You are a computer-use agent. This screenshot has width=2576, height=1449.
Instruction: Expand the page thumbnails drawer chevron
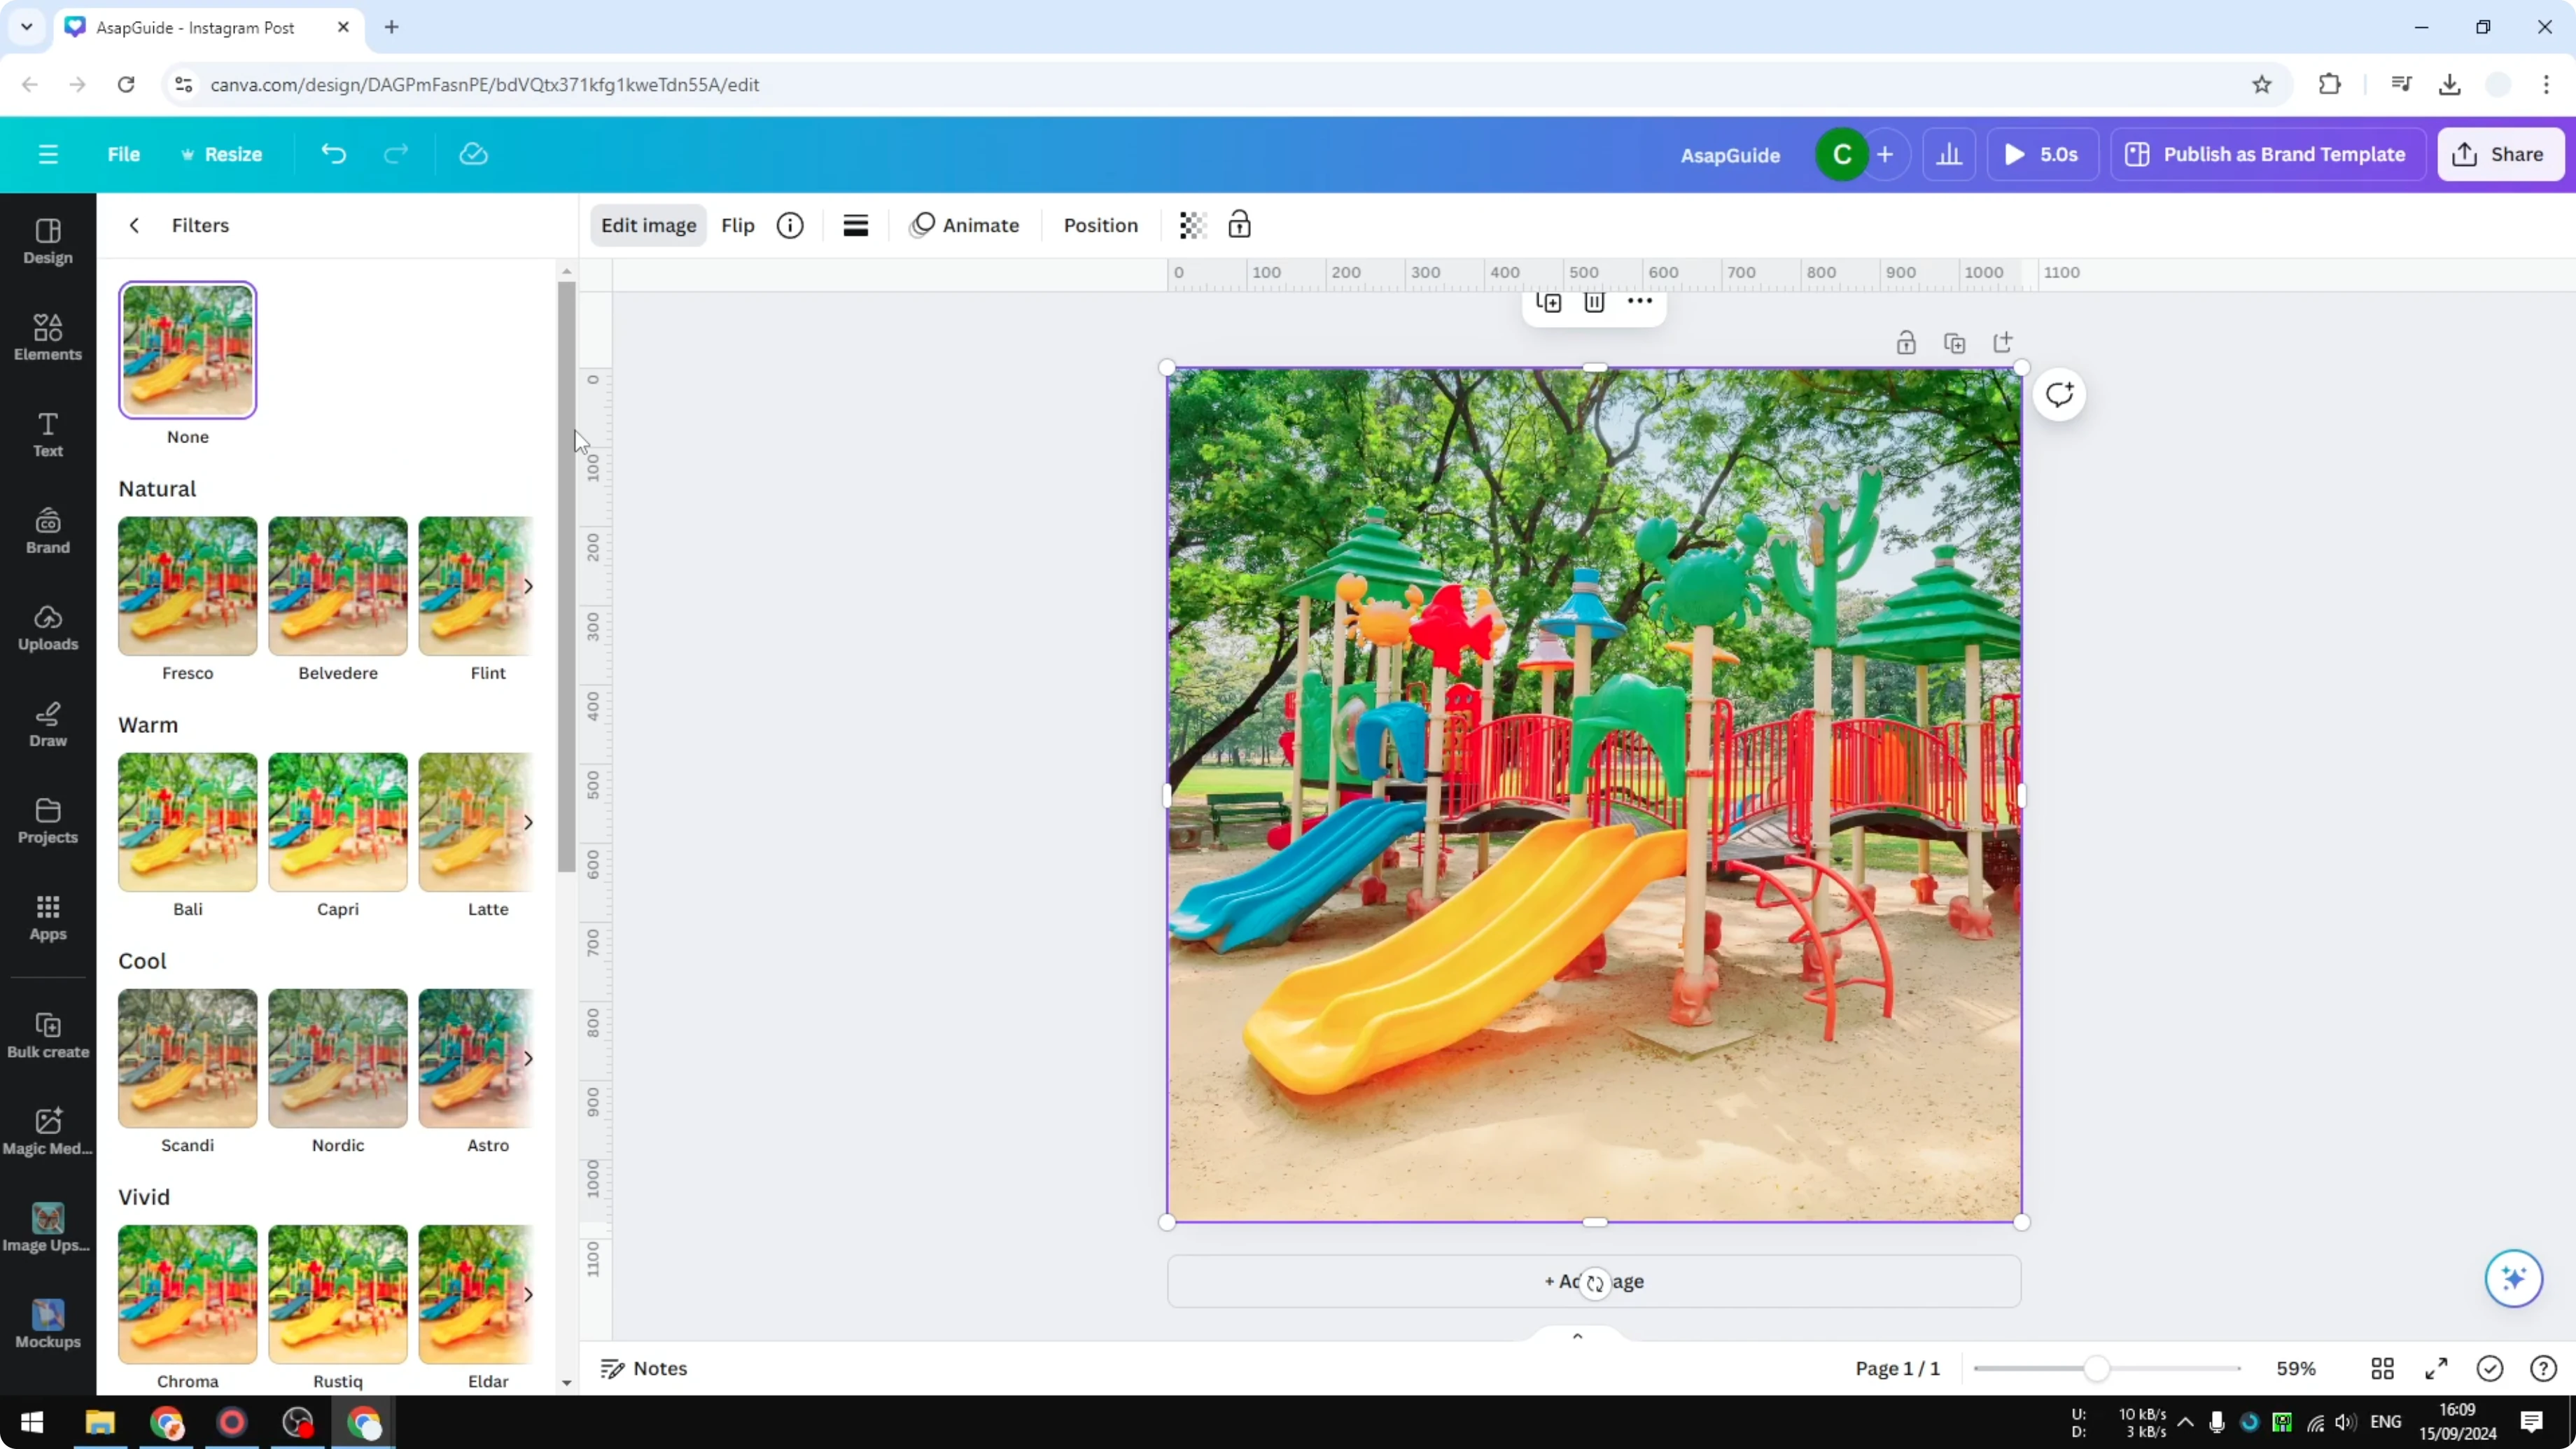1577,1336
